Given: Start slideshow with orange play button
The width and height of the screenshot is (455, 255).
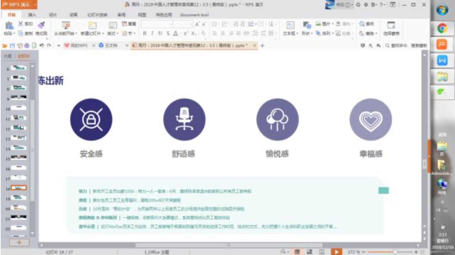Looking at the screenshot, I should point(336,251).
